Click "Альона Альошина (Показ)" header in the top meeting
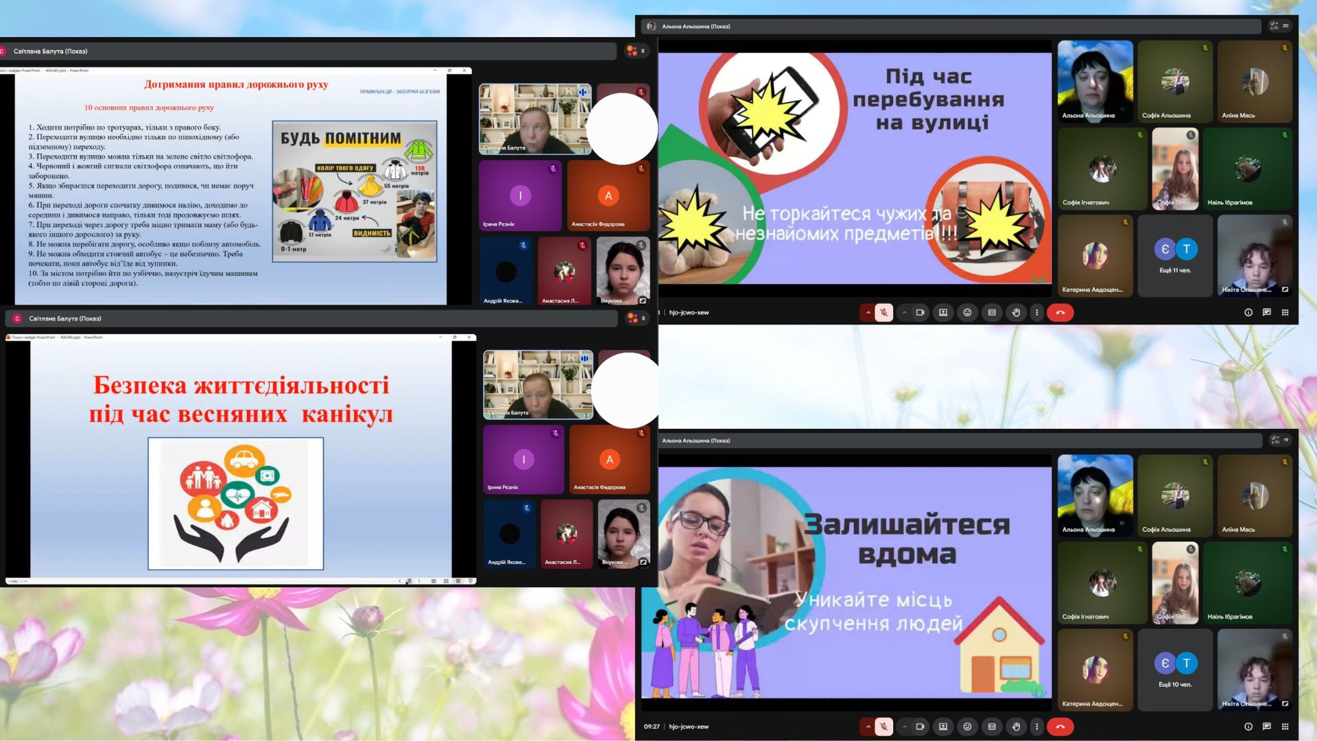1317x741 pixels. pyautogui.click(x=696, y=26)
